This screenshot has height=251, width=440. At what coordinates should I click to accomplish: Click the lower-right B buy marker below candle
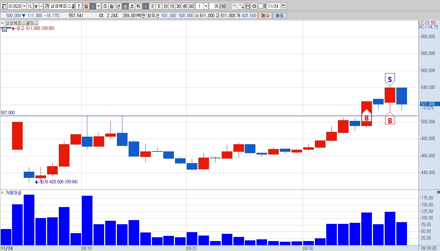coord(390,119)
